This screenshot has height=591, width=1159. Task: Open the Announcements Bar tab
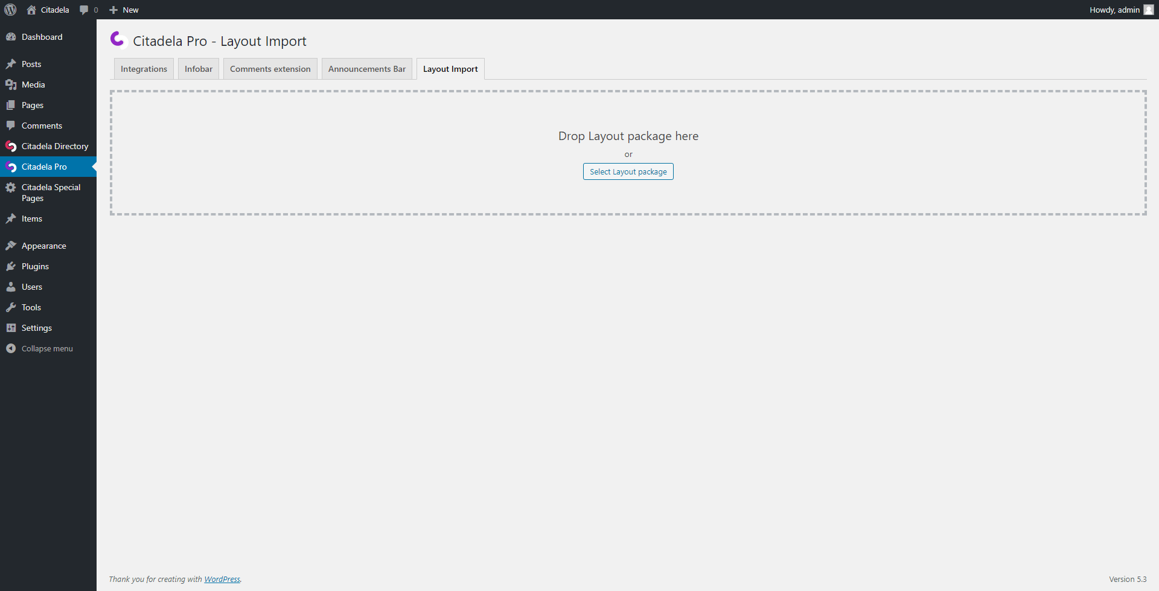(367, 69)
